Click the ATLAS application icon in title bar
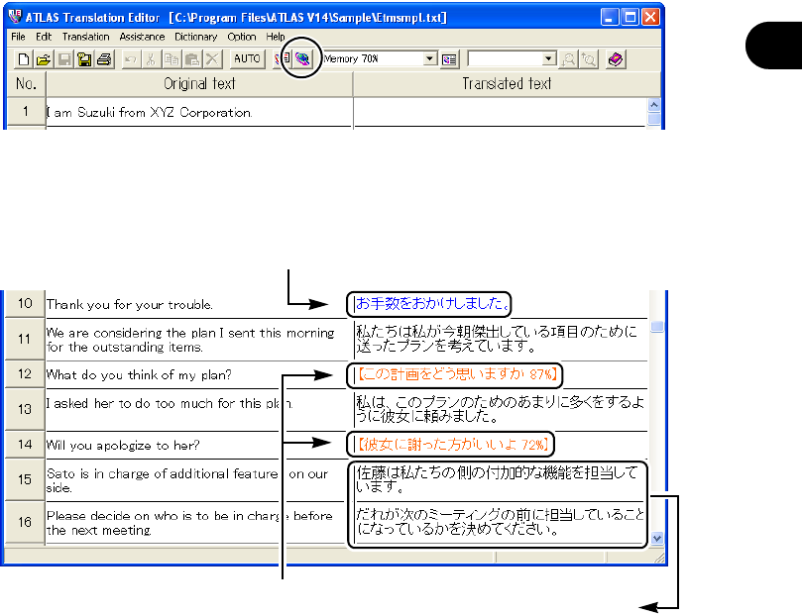The image size is (802, 616). pos(15,17)
